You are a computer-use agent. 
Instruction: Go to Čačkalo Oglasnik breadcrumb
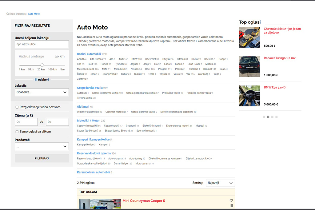16,14
